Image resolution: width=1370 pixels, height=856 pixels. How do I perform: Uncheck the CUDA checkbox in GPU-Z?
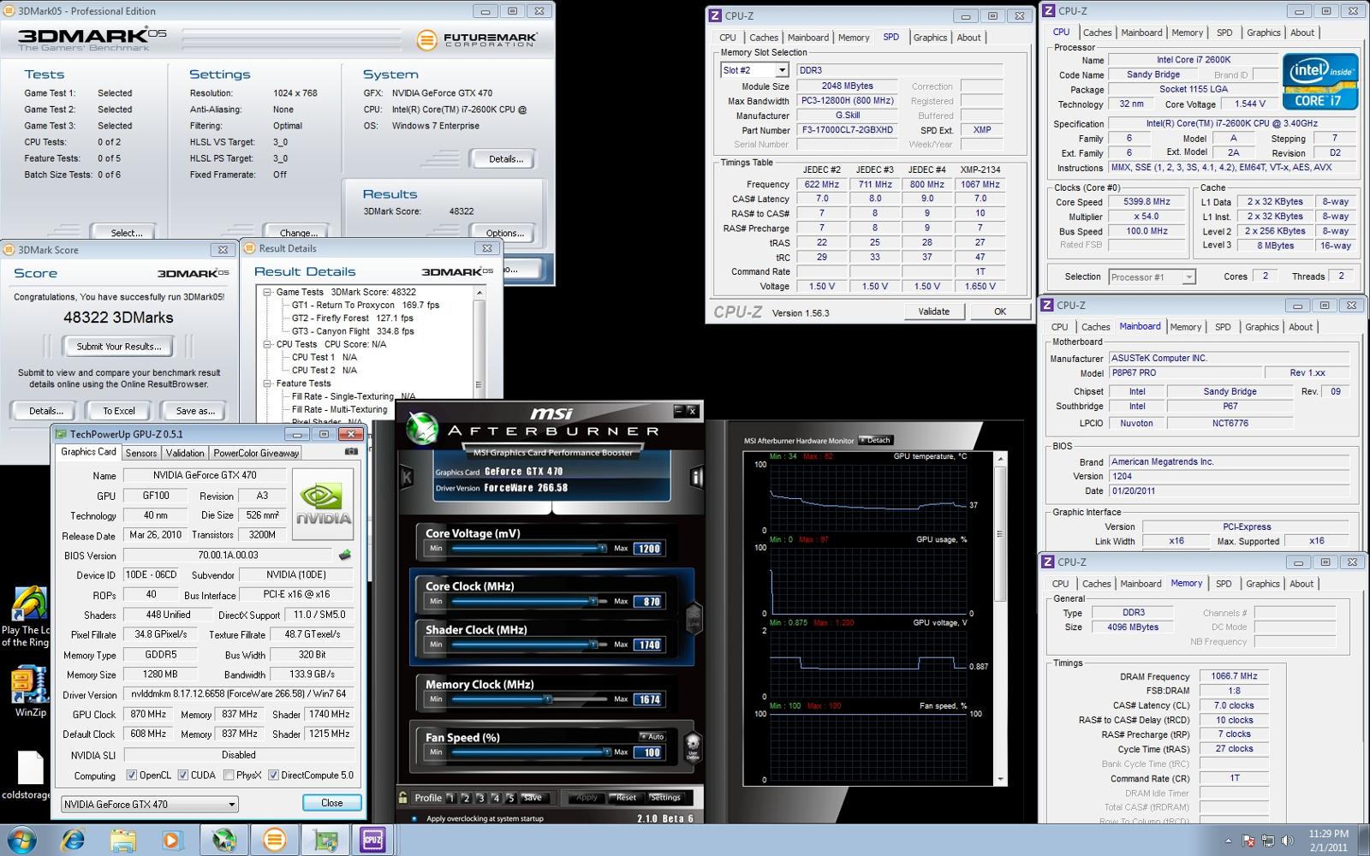point(183,776)
